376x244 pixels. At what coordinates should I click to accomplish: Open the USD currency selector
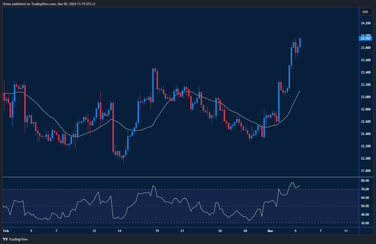click(365, 12)
